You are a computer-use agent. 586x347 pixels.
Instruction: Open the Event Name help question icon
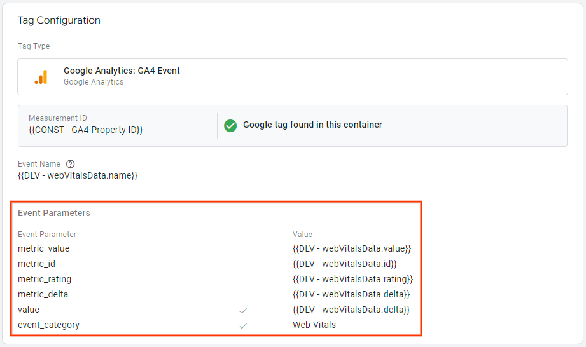[x=71, y=164]
